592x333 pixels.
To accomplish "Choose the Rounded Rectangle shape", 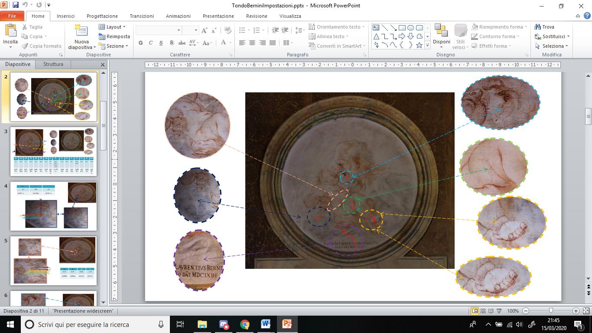I will pyautogui.click(x=419, y=28).
